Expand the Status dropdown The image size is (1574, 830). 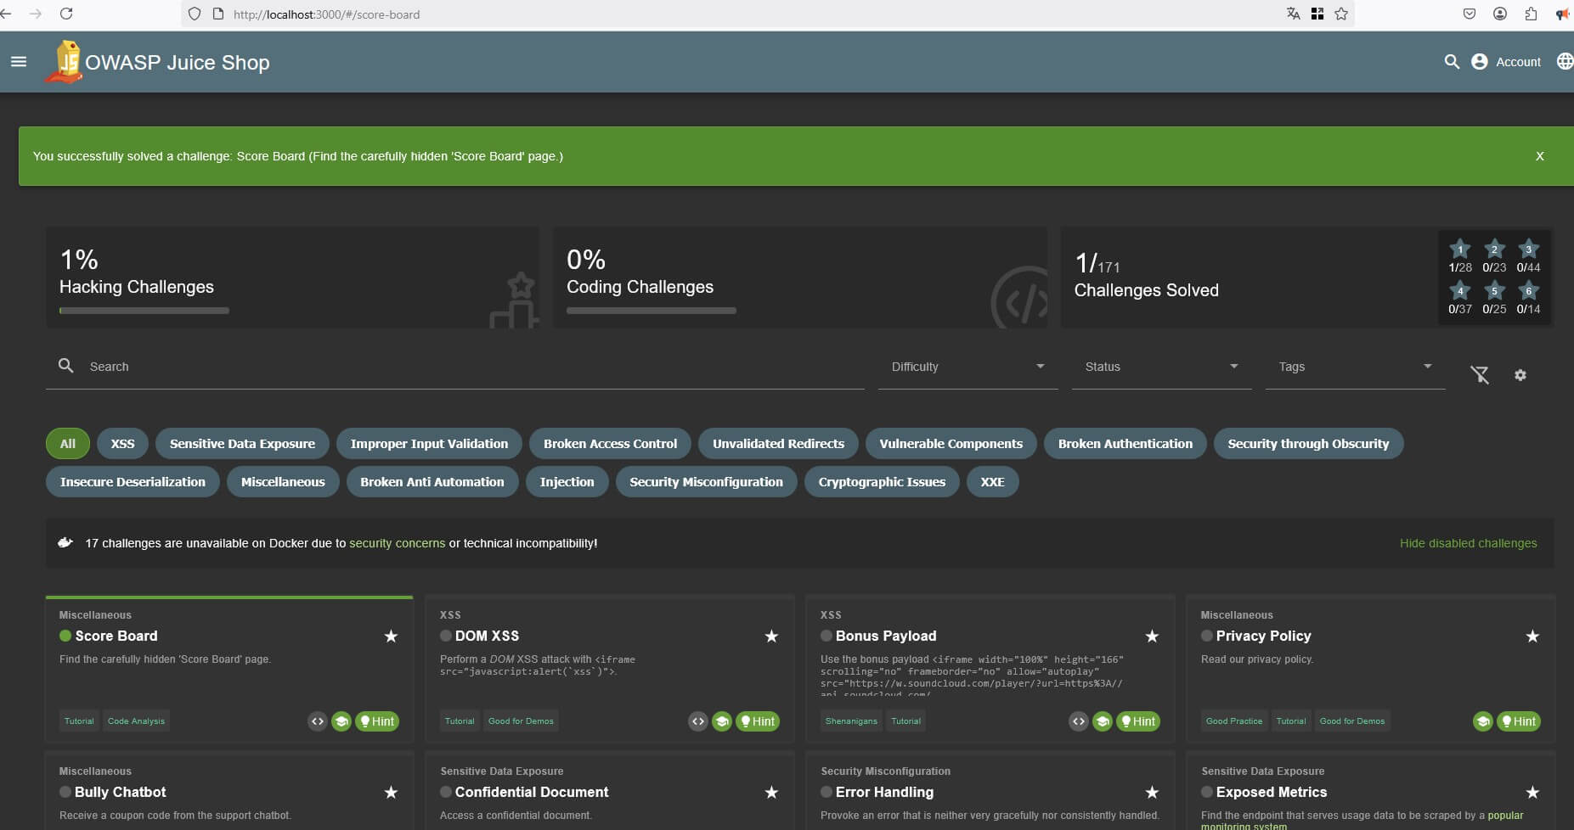pos(1161,367)
